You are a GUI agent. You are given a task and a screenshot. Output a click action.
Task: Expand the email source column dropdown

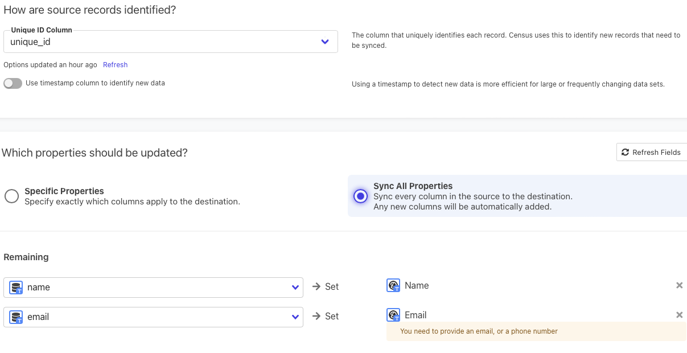point(295,317)
